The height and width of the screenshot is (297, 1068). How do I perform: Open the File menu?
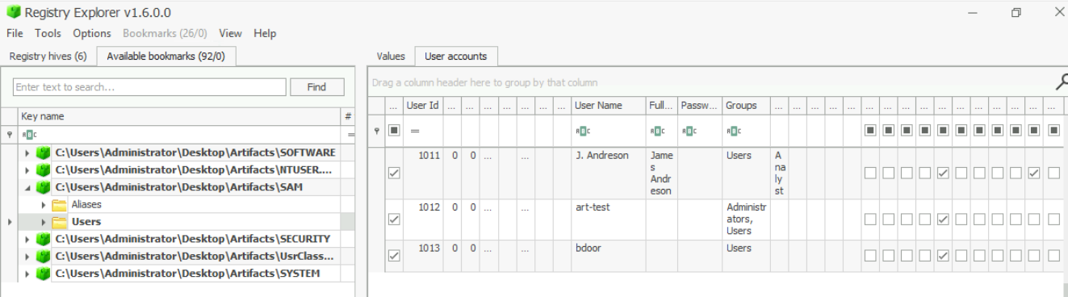(15, 33)
